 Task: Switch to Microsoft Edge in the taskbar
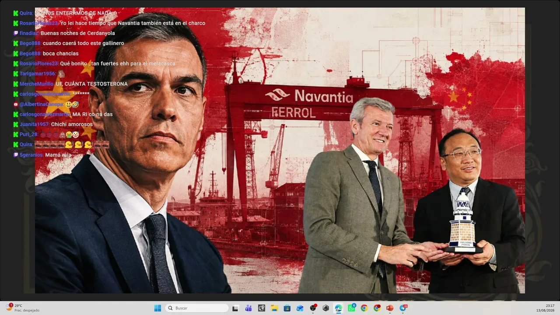(x=339, y=308)
